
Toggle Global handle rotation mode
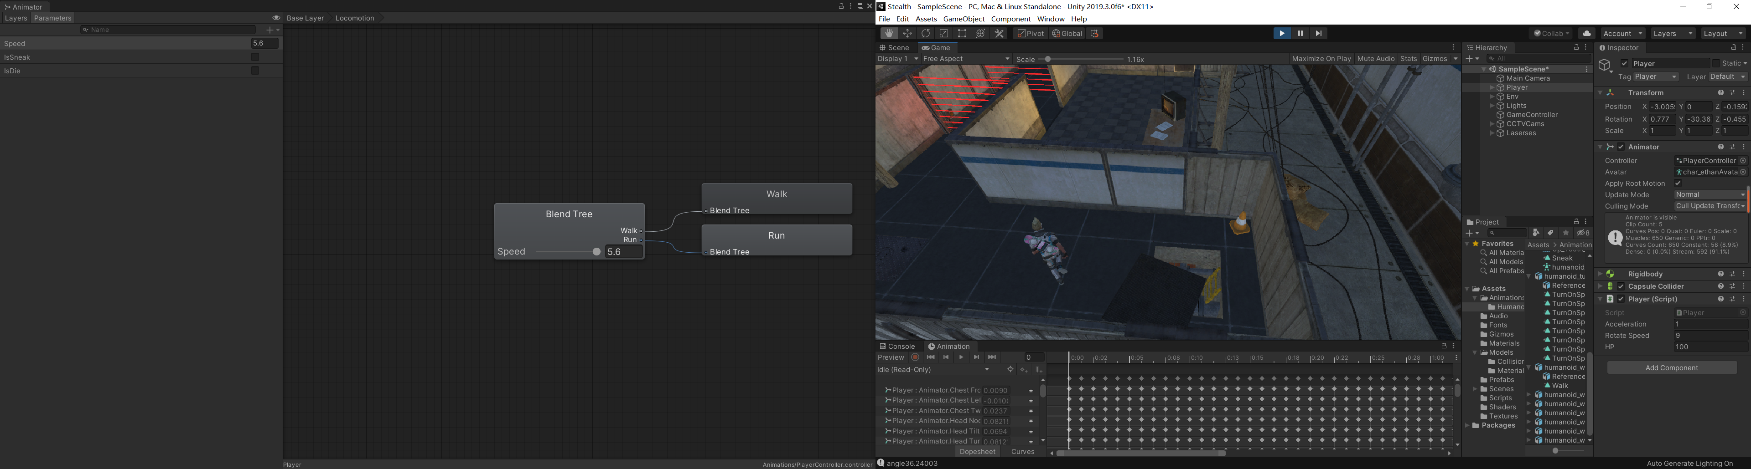click(1067, 33)
